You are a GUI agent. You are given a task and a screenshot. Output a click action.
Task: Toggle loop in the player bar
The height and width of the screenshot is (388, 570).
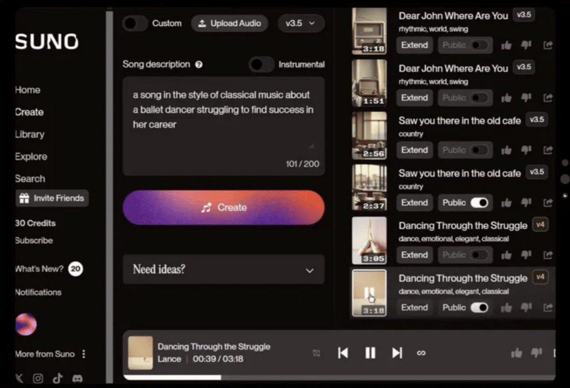(421, 353)
